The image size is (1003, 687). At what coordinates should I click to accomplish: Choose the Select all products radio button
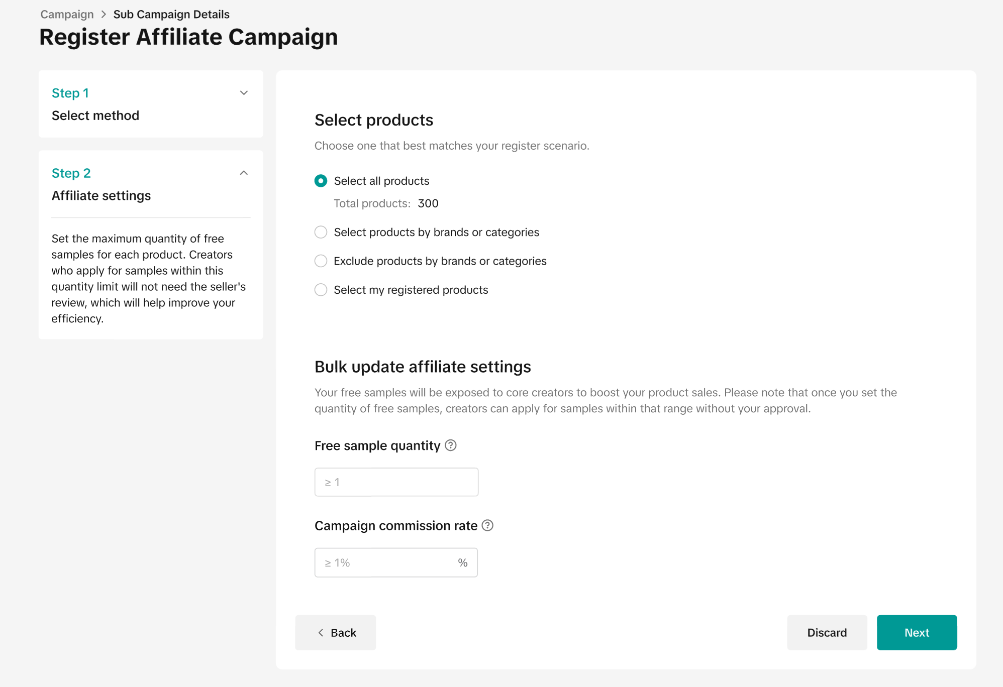coord(321,181)
